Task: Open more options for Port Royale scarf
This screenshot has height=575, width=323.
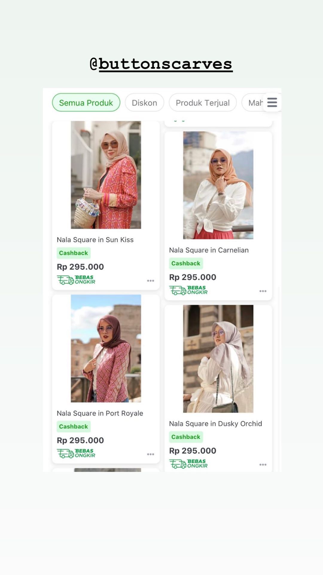Action: (150, 454)
